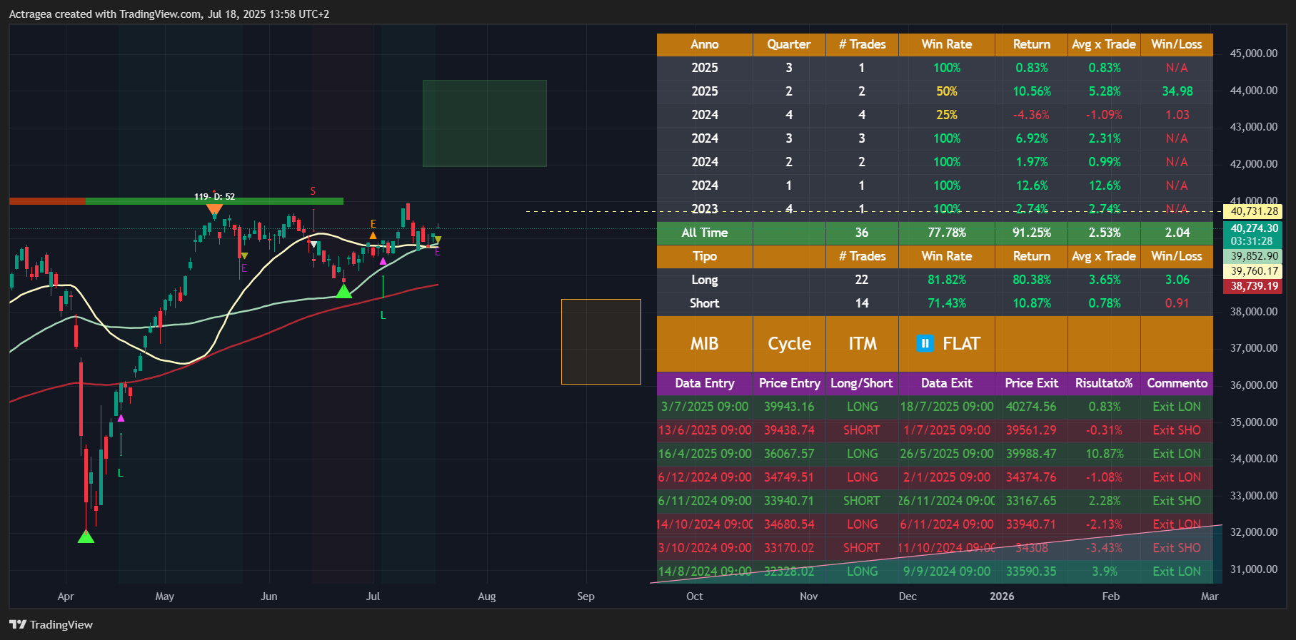Click the Long row label
The width and height of the screenshot is (1296, 640).
tap(705, 280)
